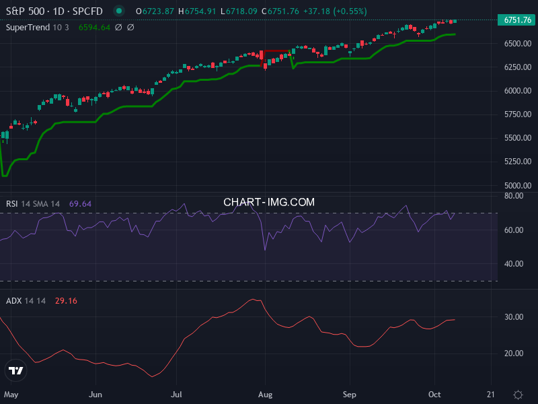Click the Oct label on time axis
This screenshot has height=404, width=538.
434,394
